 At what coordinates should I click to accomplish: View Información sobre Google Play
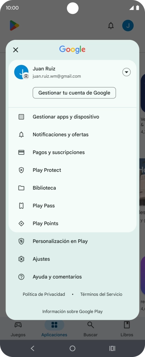(x=72, y=312)
